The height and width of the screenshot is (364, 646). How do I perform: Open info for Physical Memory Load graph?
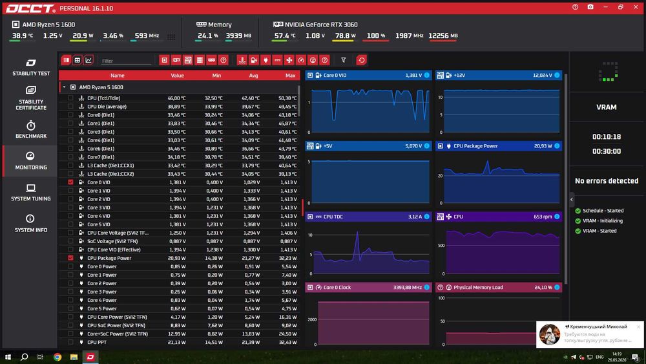pyautogui.click(x=557, y=287)
